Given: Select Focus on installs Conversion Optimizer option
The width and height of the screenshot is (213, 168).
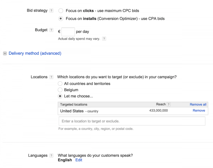Looking at the screenshot, I should pos(61,19).
